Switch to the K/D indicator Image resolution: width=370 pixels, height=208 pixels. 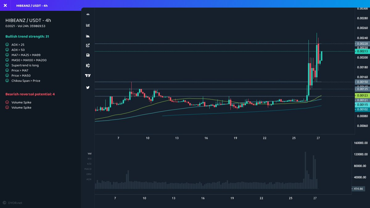pyautogui.click(x=89, y=164)
